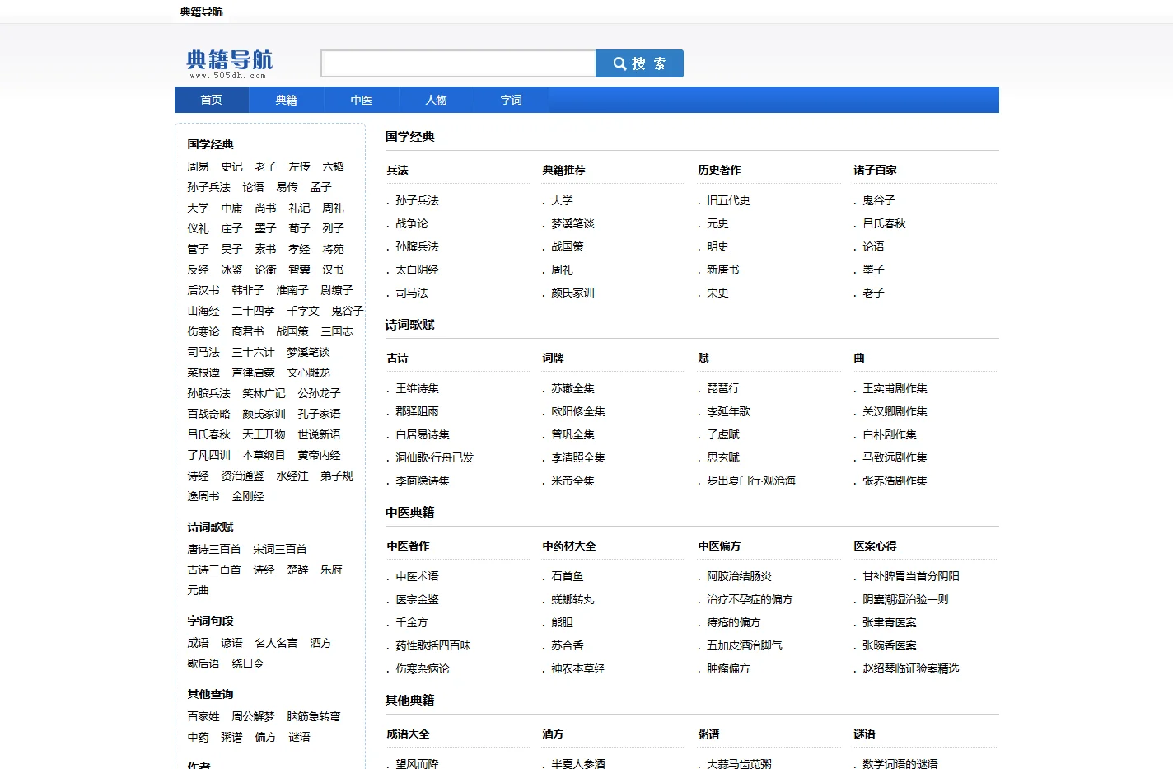Open 世说新语 in the sidebar
This screenshot has height=769, width=1173.
[319, 434]
